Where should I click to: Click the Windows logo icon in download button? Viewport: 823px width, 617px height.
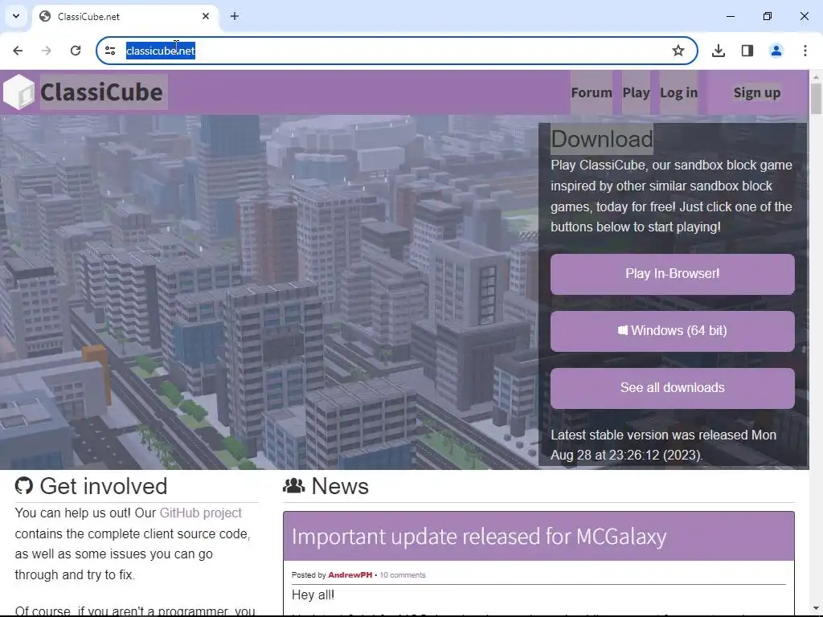coord(623,330)
